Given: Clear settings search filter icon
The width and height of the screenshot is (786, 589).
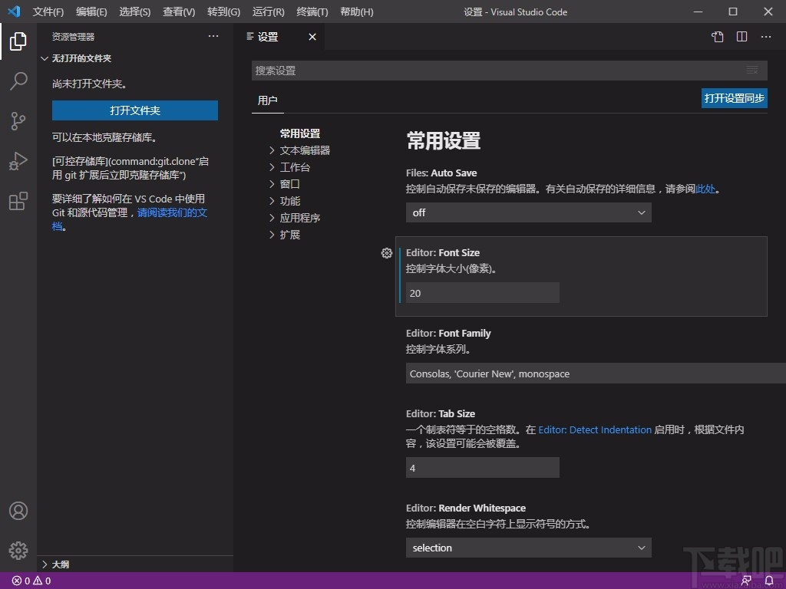Looking at the screenshot, I should pos(752,70).
